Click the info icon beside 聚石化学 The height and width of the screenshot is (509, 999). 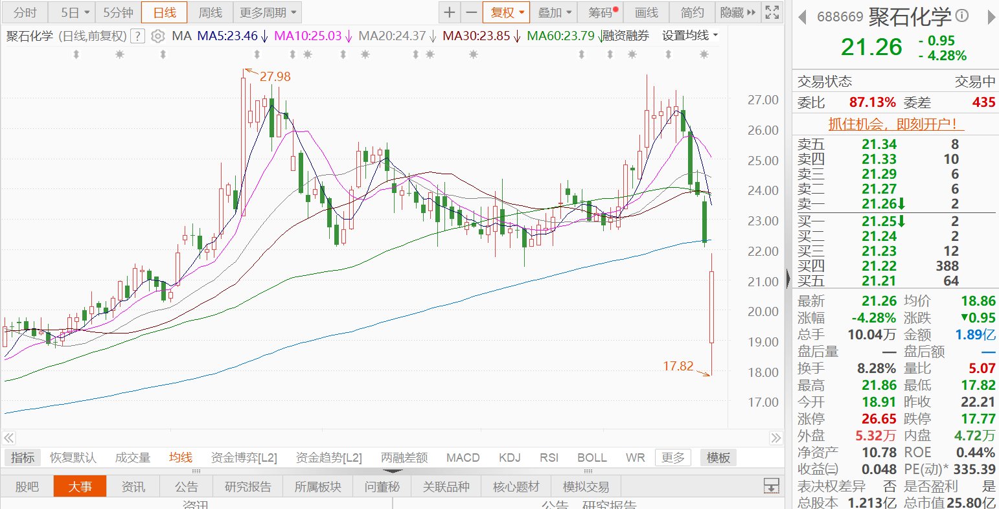tap(962, 16)
